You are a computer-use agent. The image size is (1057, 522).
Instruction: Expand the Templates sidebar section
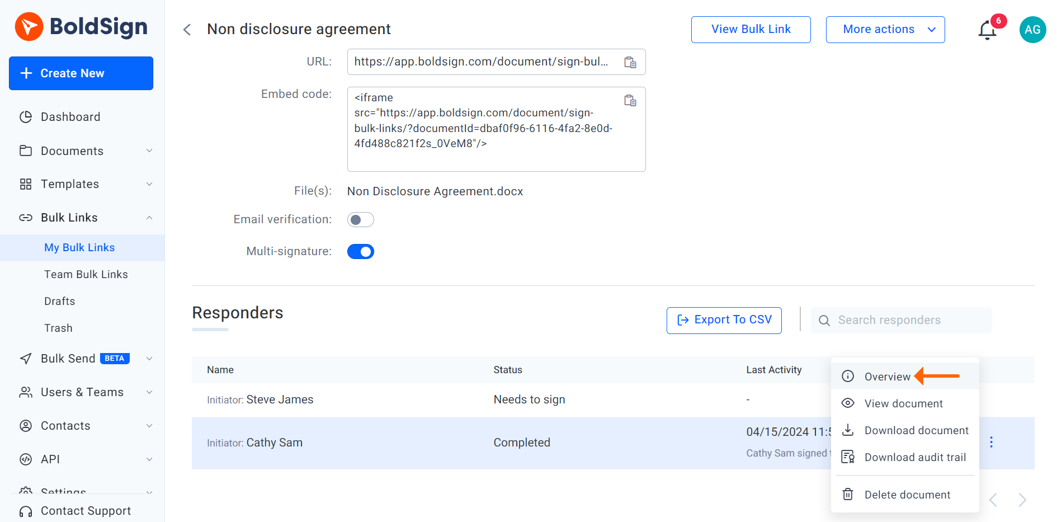pos(149,185)
